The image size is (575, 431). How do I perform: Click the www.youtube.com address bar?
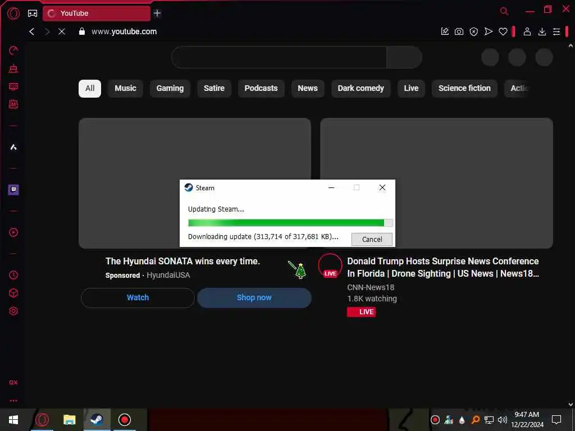click(124, 32)
